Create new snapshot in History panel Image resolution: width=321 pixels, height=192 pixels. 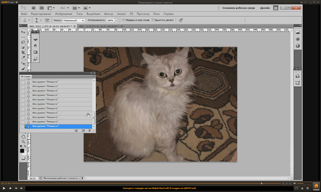[x=83, y=130]
